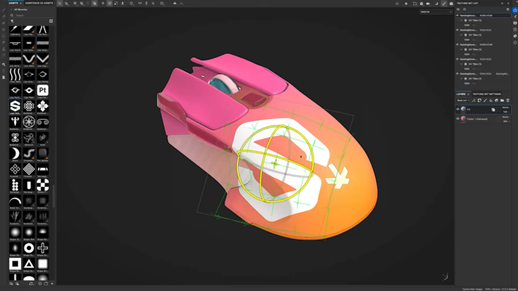Click the triangle up icon in top toolbar
Viewport: 518px width, 291px height.
click(175, 3)
